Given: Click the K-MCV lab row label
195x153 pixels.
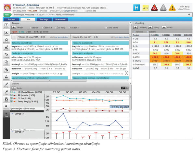Looking at the screenshot, I should [x=136, y=53].
